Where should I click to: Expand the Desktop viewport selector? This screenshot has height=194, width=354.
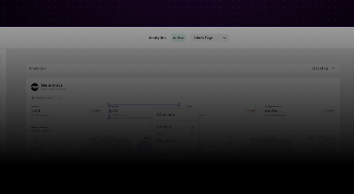tap(323, 68)
